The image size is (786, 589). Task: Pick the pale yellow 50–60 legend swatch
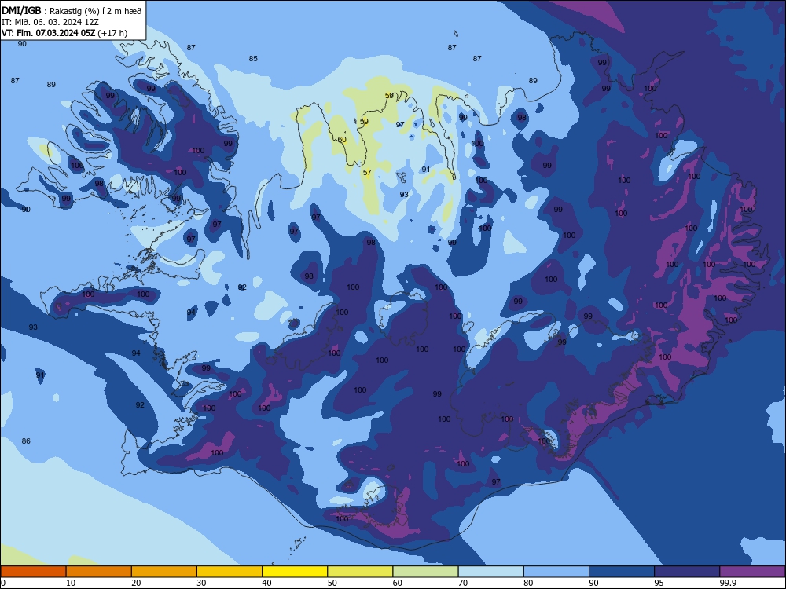360,572
